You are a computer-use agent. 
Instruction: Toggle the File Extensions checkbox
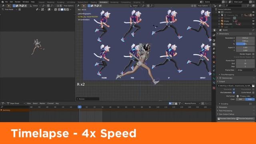pyautogui.click(x=234, y=92)
